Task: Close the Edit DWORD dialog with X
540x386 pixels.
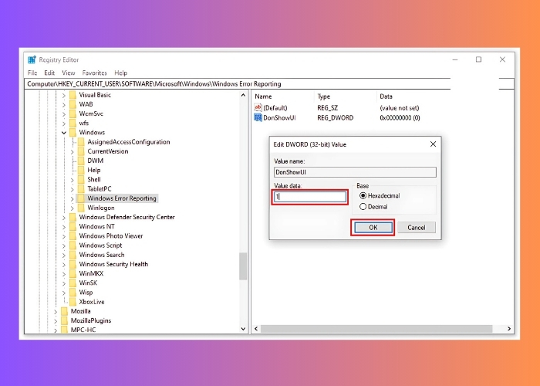Action: [x=432, y=144]
